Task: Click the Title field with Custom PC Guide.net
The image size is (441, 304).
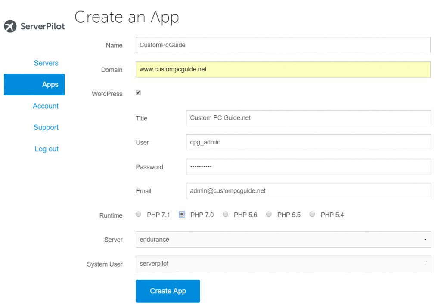Action: point(308,118)
